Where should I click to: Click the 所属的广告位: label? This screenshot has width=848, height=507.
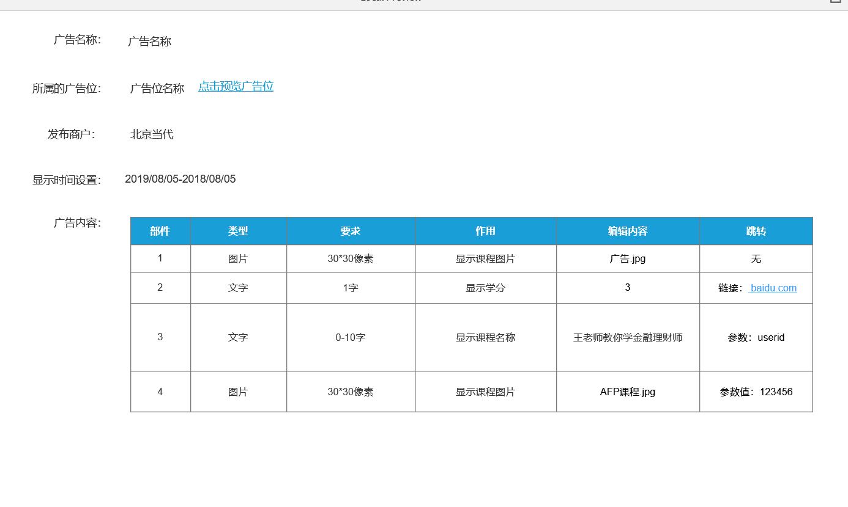(x=67, y=89)
